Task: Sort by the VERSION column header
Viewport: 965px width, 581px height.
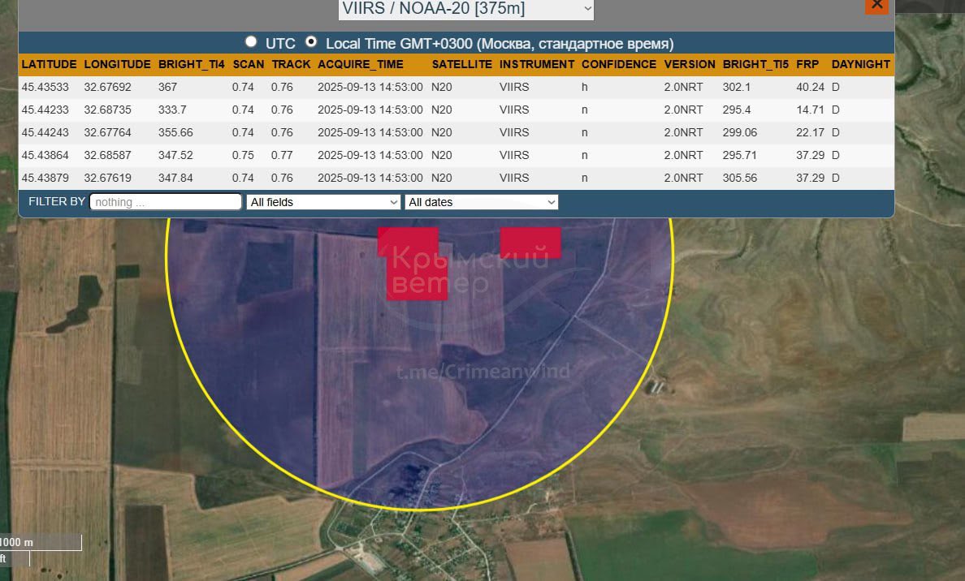Action: 690,64
